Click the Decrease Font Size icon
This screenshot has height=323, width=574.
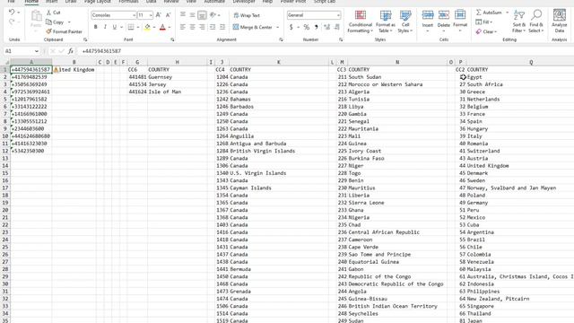coord(168,15)
